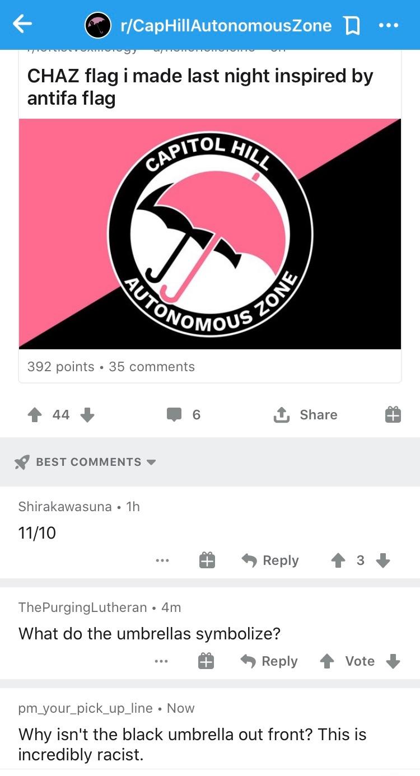The height and width of the screenshot is (776, 420).
Task: Upvote the umbrellas symbolize comment
Action: (327, 661)
